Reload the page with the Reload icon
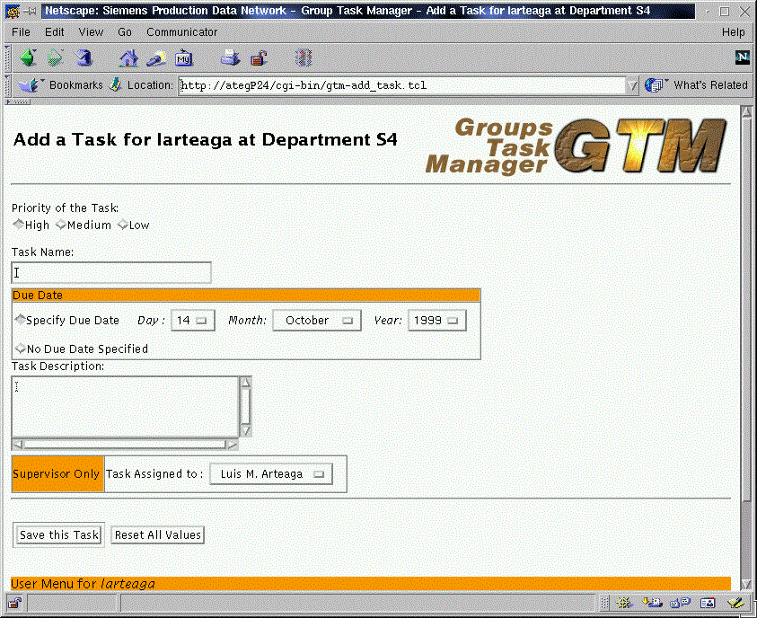757x618 pixels. click(x=84, y=57)
